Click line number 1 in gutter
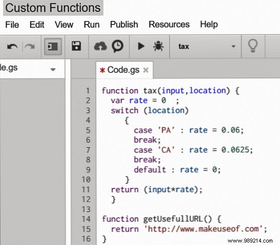 tap(88, 91)
